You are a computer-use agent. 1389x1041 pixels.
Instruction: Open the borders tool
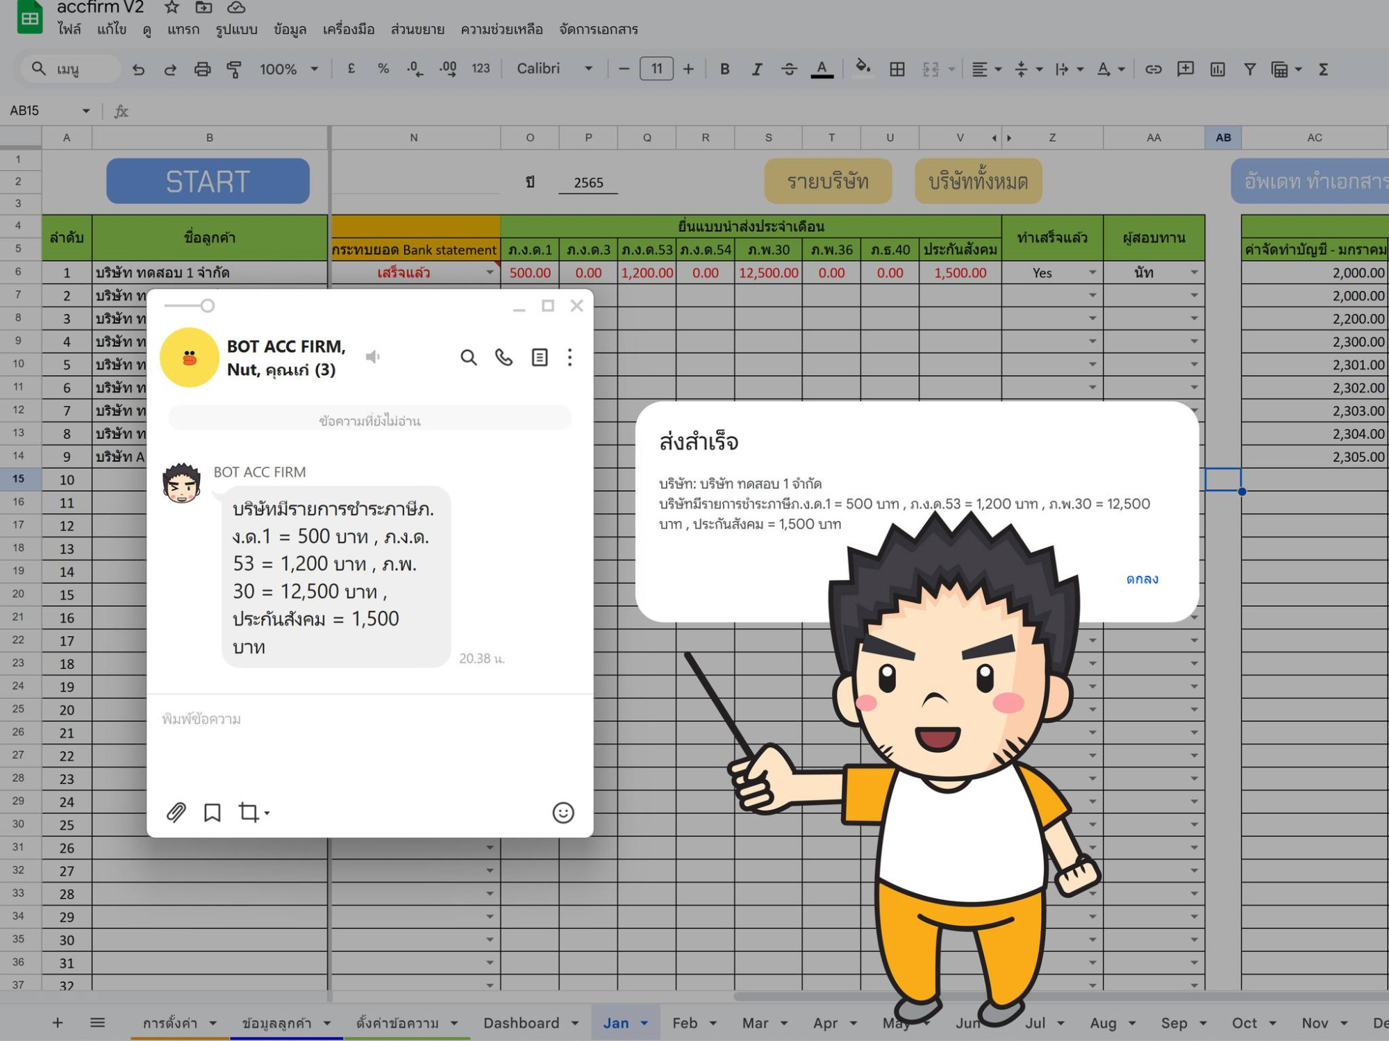897,69
